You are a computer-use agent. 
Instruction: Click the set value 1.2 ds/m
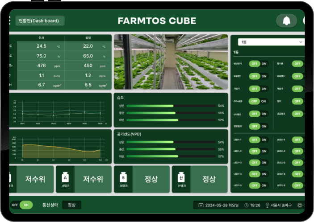[x=88, y=75]
